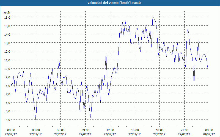Select the 9,0 y-axis value
Viewport: 220px width, 137px height.
point(8,77)
